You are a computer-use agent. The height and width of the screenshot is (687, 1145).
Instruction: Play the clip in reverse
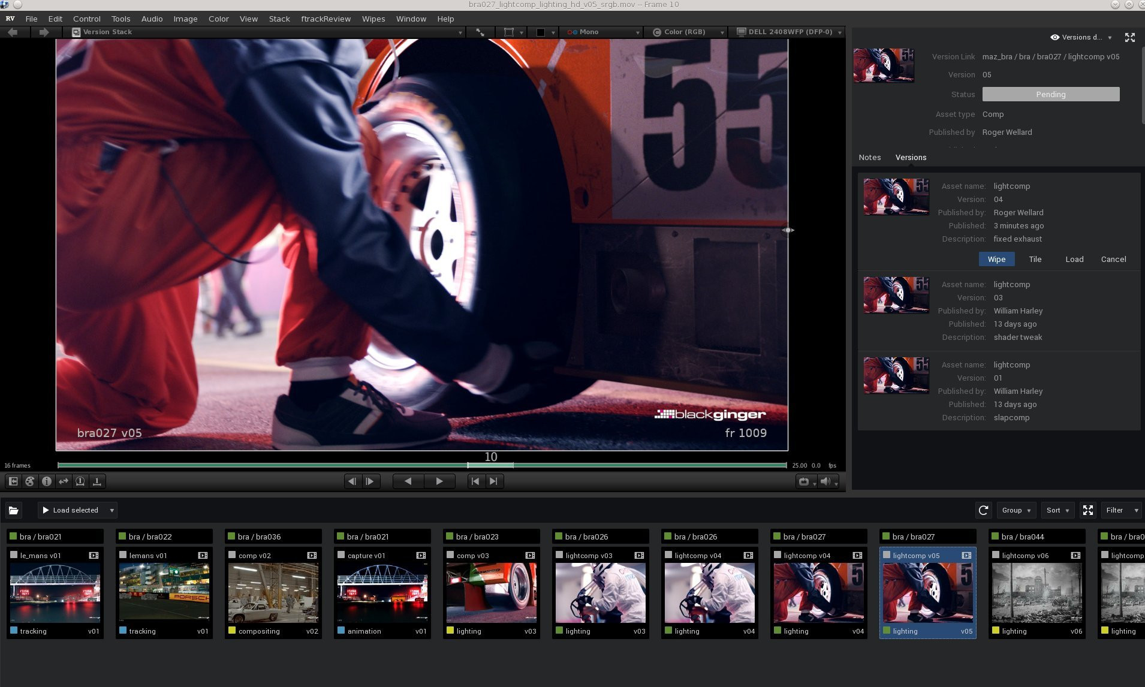pyautogui.click(x=408, y=481)
